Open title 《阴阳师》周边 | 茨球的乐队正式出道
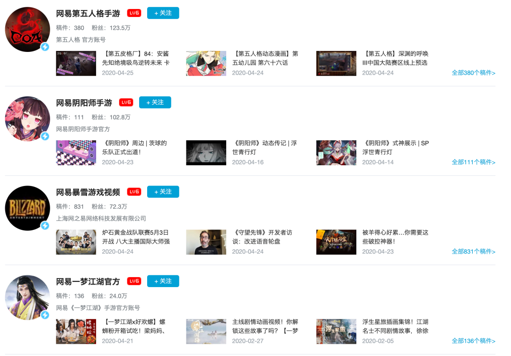The width and height of the screenshot is (511, 356). click(134, 148)
